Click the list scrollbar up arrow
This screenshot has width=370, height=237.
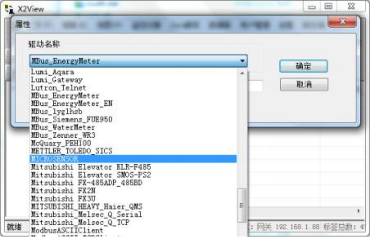point(242,73)
